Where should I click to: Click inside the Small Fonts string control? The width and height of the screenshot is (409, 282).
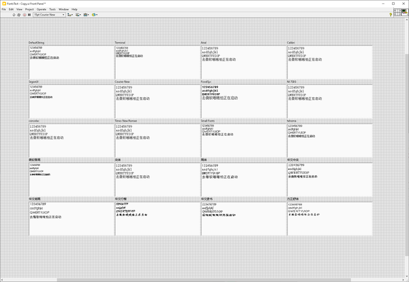tap(243, 141)
